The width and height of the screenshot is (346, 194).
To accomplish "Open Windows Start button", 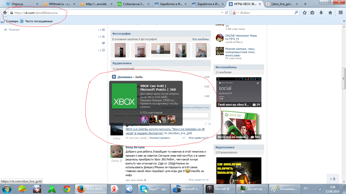I will tap(7, 189).
